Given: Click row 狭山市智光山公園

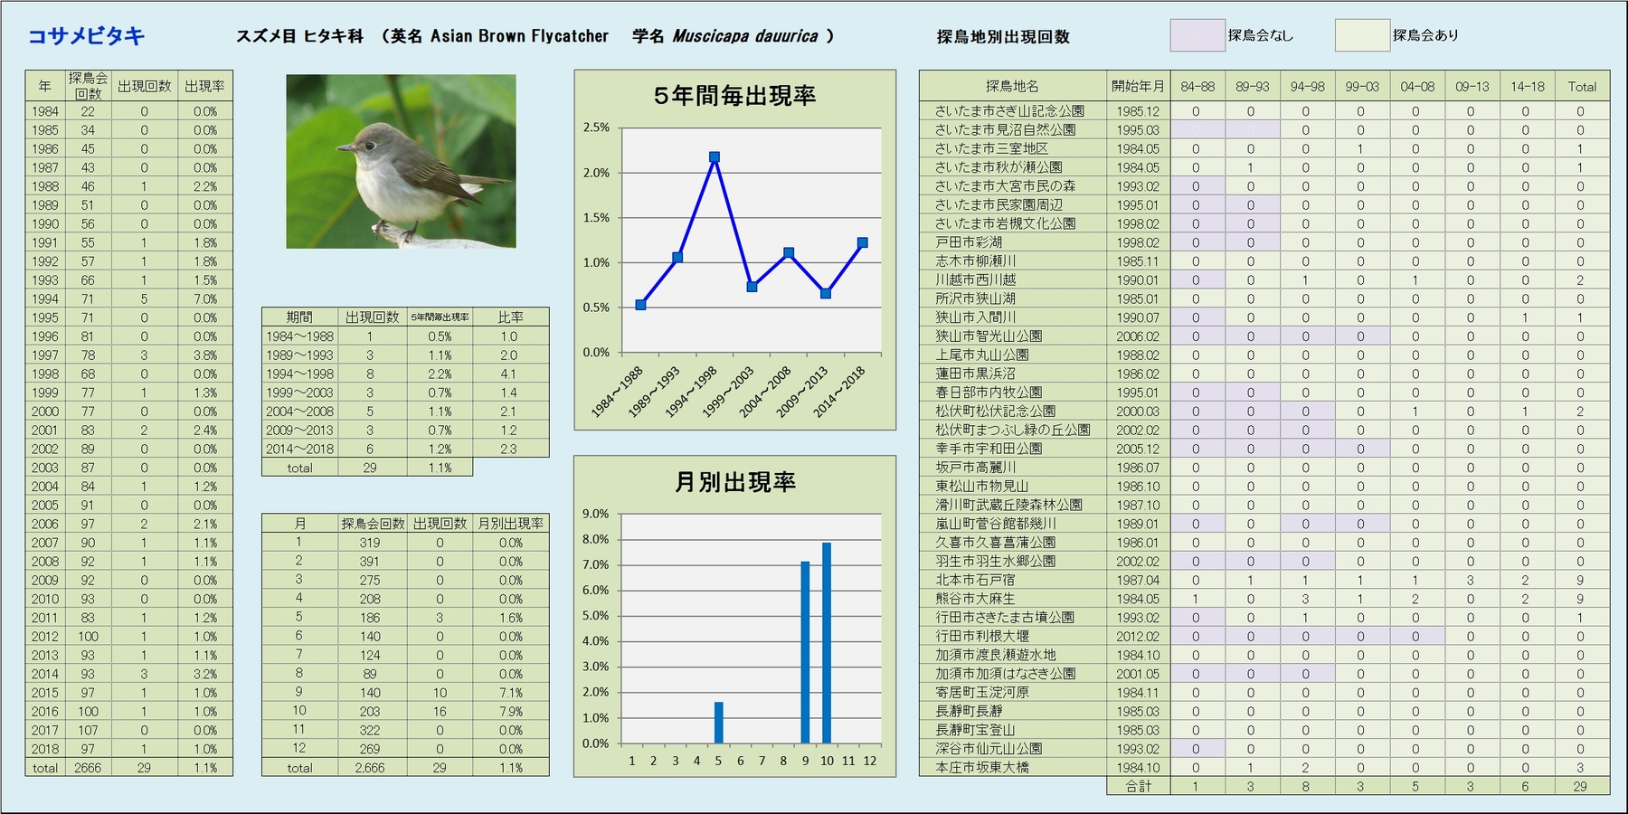Looking at the screenshot, I should click(1264, 336).
